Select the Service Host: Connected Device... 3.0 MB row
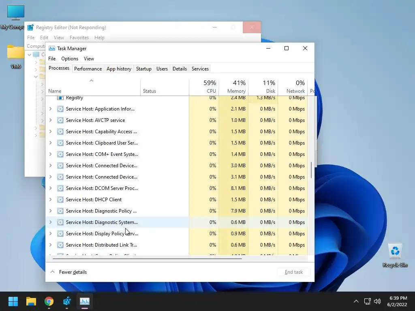Screen dimensions: 415x311 177,166
